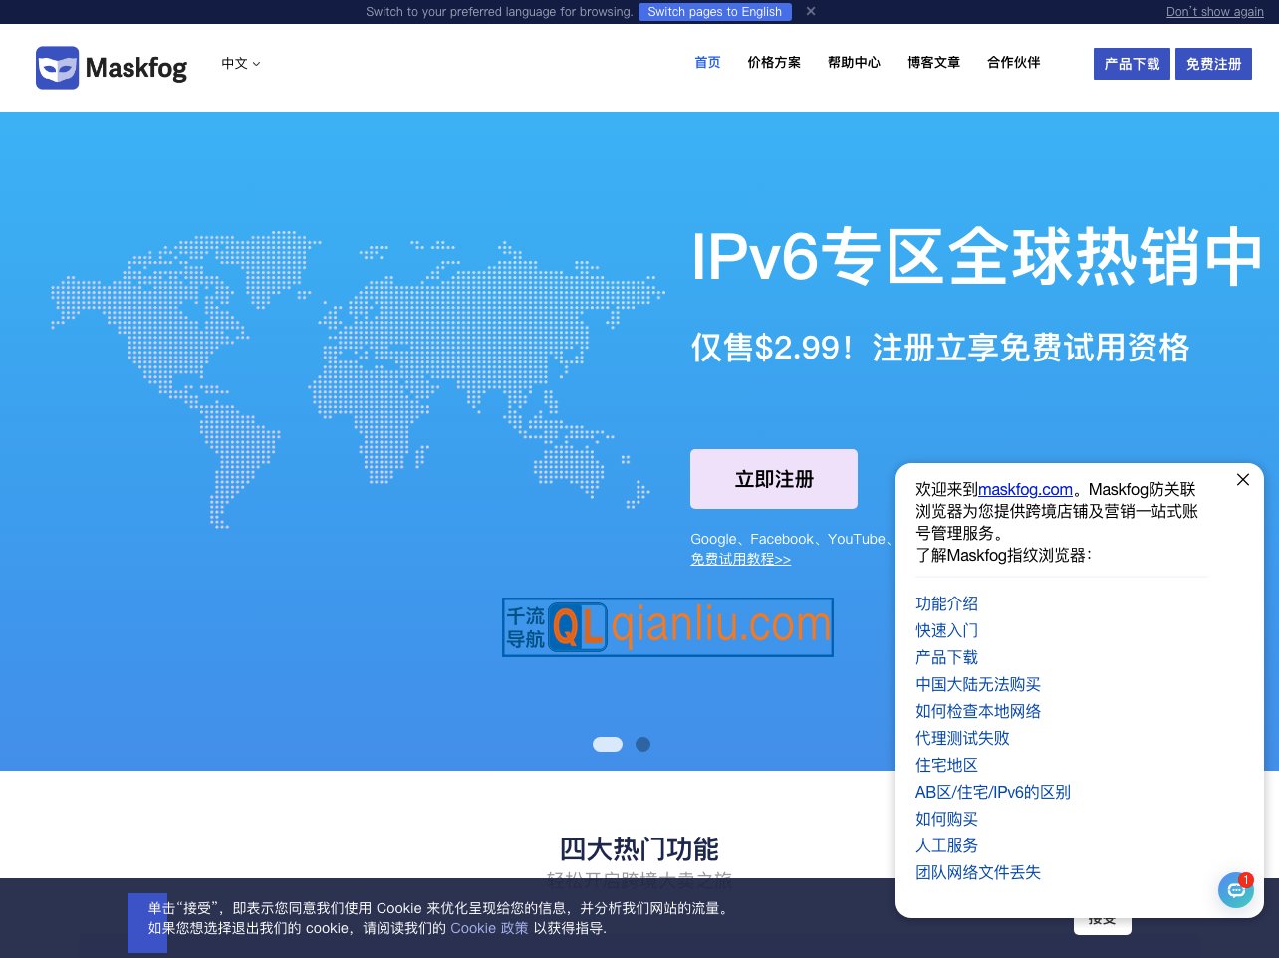Click 立即注册 in the hero banner
This screenshot has height=958, width=1279.
pyautogui.click(x=774, y=479)
